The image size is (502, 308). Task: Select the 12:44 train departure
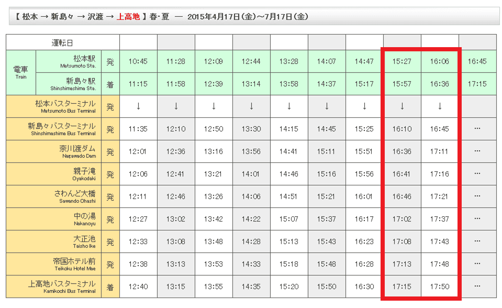click(x=251, y=61)
